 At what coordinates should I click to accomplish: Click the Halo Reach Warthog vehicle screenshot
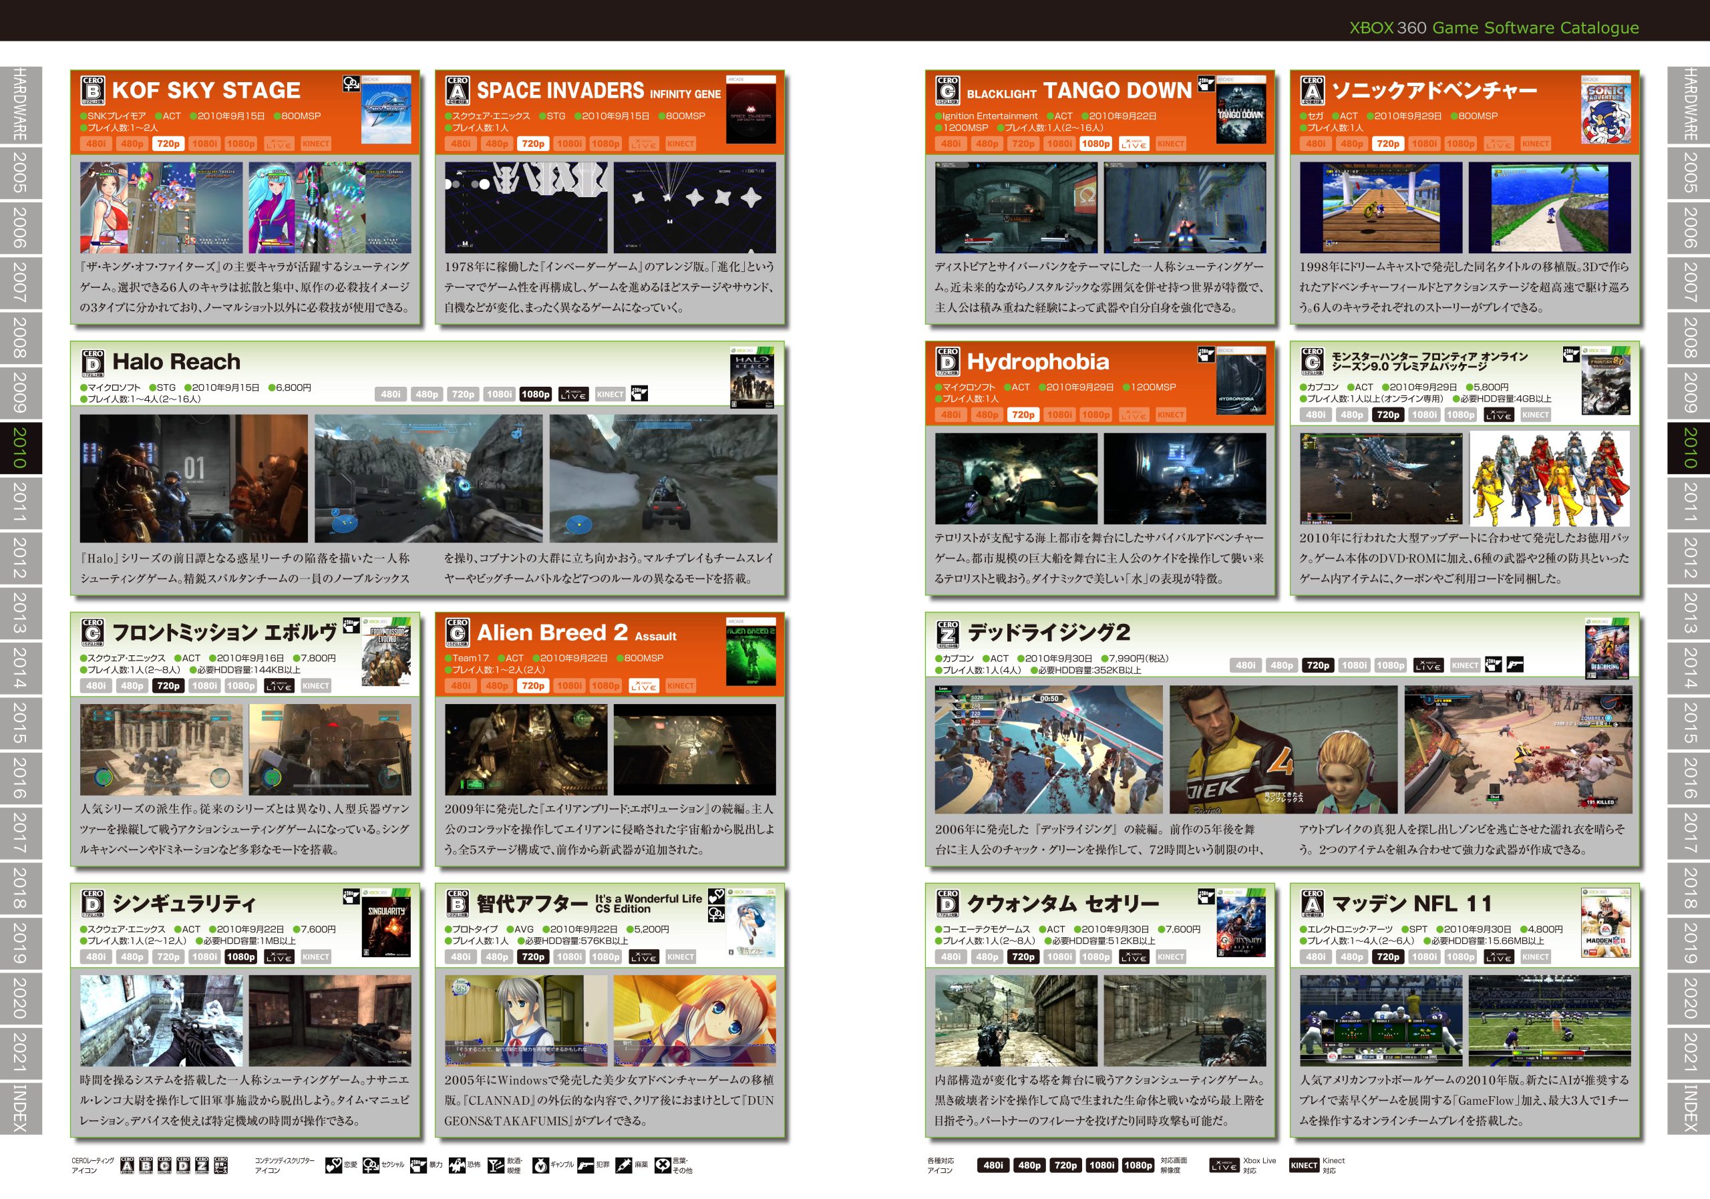click(x=663, y=479)
